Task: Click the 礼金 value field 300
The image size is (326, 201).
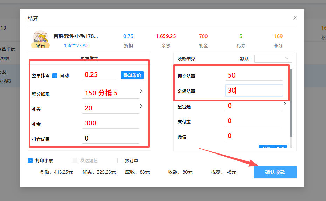Action: click(111, 123)
